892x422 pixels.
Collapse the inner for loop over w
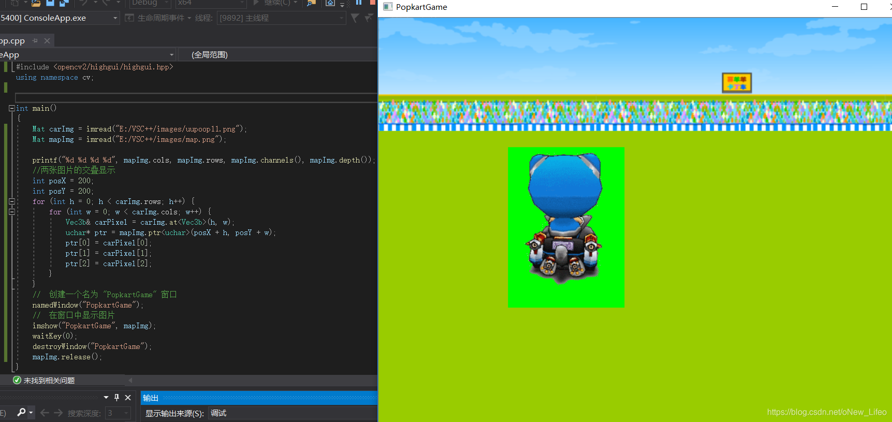(x=11, y=212)
